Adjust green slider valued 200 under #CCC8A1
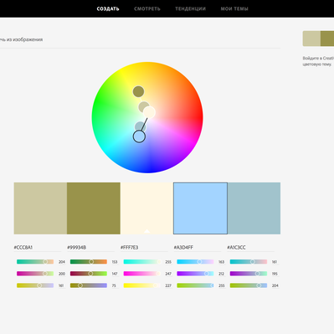This screenshot has width=334, height=334. [35, 274]
